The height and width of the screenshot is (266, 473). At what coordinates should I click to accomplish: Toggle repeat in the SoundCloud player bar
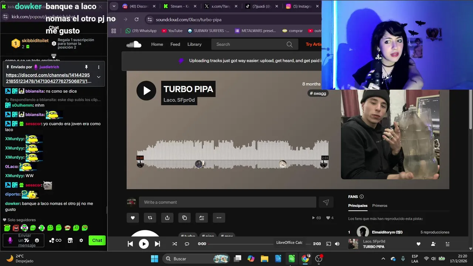pyautogui.click(x=187, y=244)
